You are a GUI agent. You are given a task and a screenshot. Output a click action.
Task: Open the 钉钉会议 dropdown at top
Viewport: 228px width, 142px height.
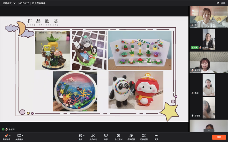coord(9,3)
